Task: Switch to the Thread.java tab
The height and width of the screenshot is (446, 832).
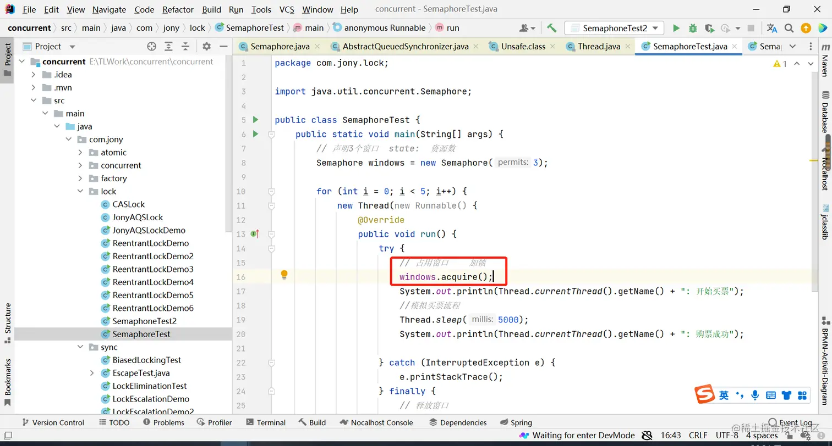Action: coord(598,47)
